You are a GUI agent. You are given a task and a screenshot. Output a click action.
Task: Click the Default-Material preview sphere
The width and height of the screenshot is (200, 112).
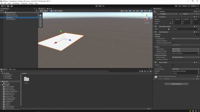[x=156, y=77]
